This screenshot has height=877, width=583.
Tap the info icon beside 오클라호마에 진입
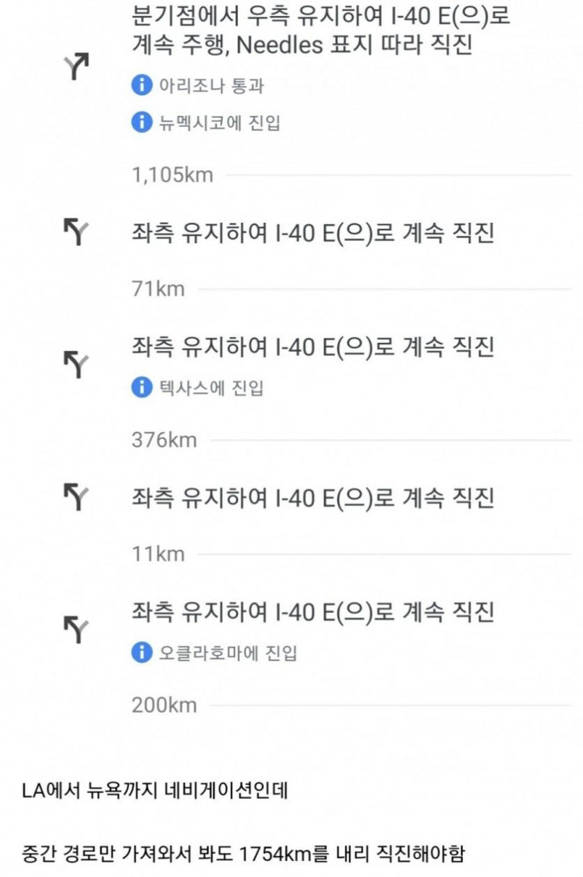click(142, 653)
